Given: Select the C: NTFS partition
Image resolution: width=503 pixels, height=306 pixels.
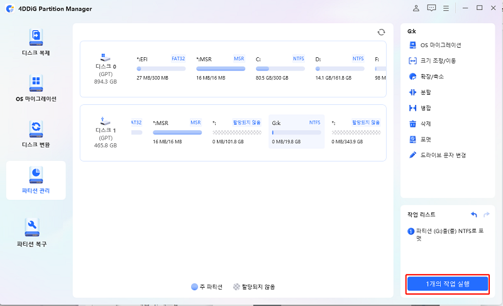Looking at the screenshot, I should coord(280,68).
